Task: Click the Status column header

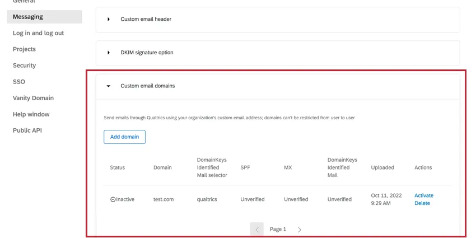Action: (x=117, y=167)
